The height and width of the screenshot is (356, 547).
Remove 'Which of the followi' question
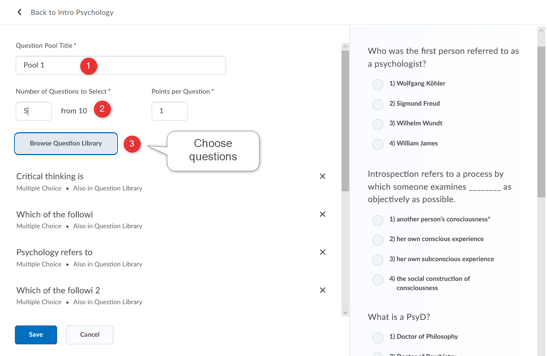click(x=322, y=214)
